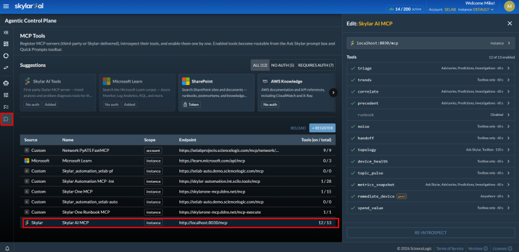Expand the metrics_snapshot tool chevron

508,185
